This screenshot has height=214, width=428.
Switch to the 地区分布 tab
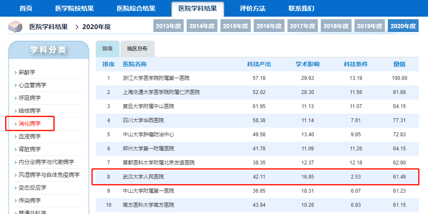[137, 49]
